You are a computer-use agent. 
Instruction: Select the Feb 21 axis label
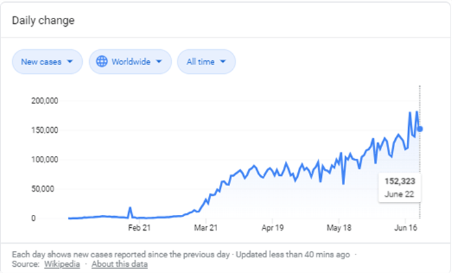coord(139,228)
